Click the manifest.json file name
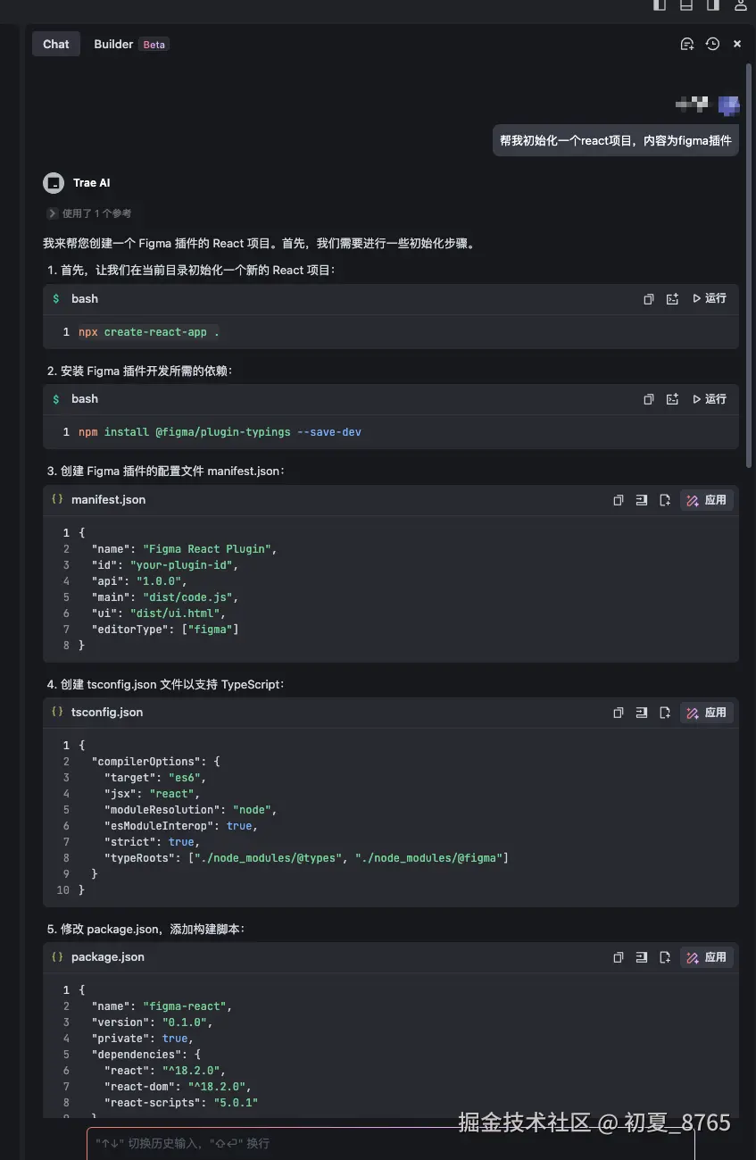The width and height of the screenshot is (756, 1160). (x=108, y=500)
